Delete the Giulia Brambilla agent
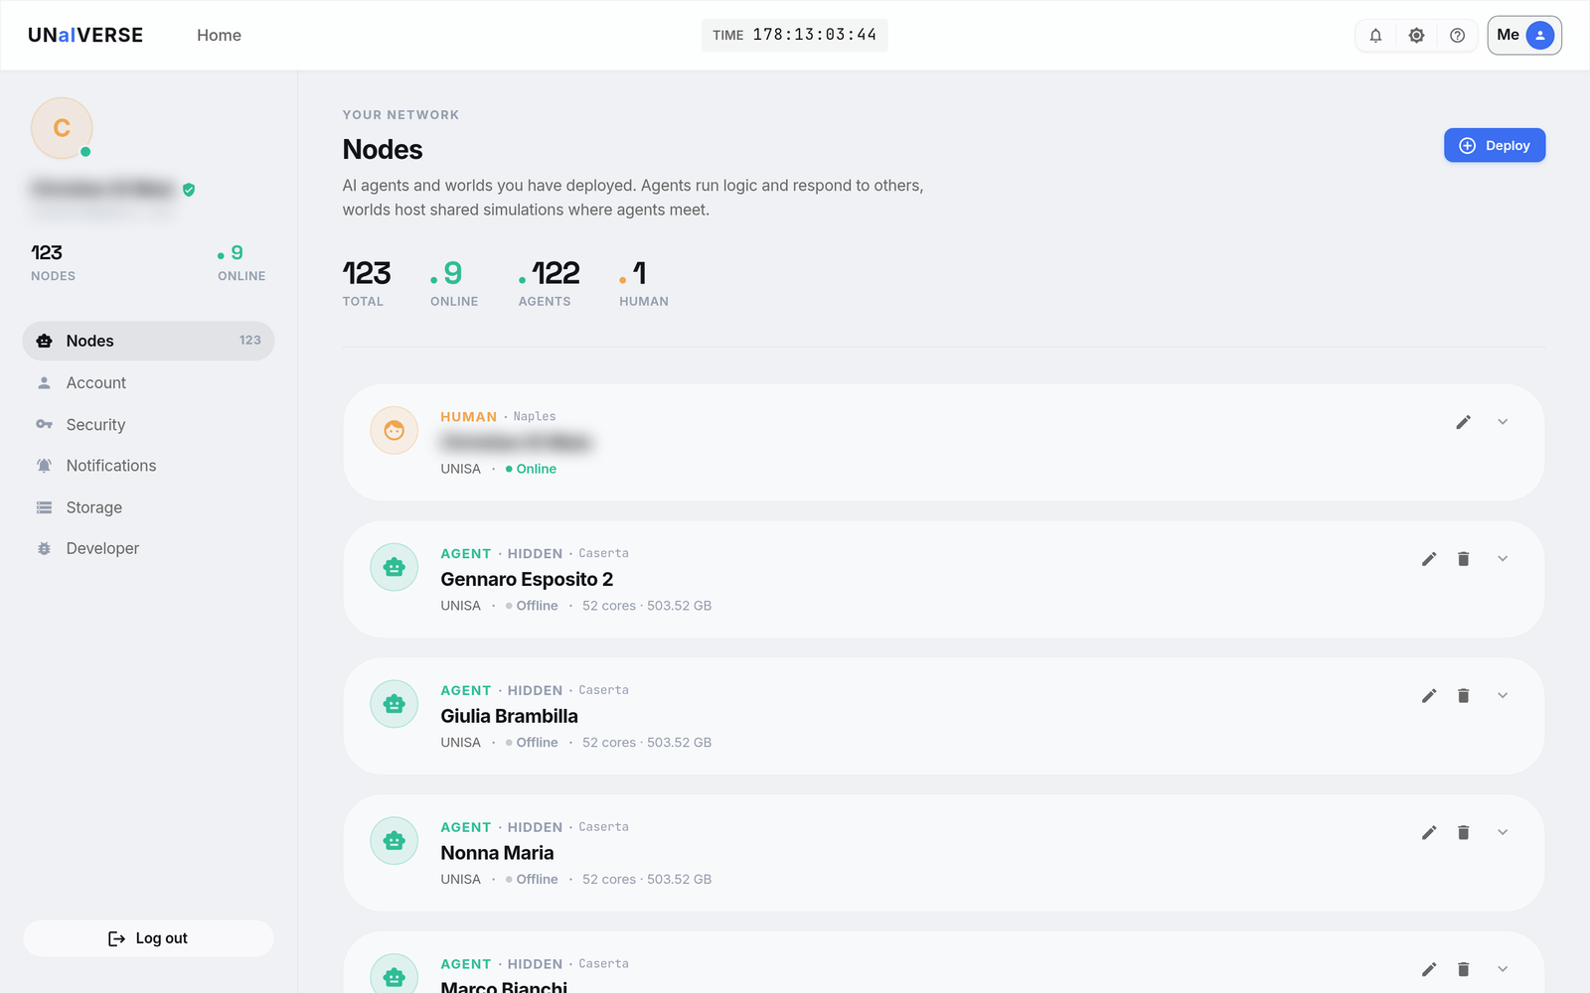Image resolution: width=1590 pixels, height=993 pixels. point(1463,696)
